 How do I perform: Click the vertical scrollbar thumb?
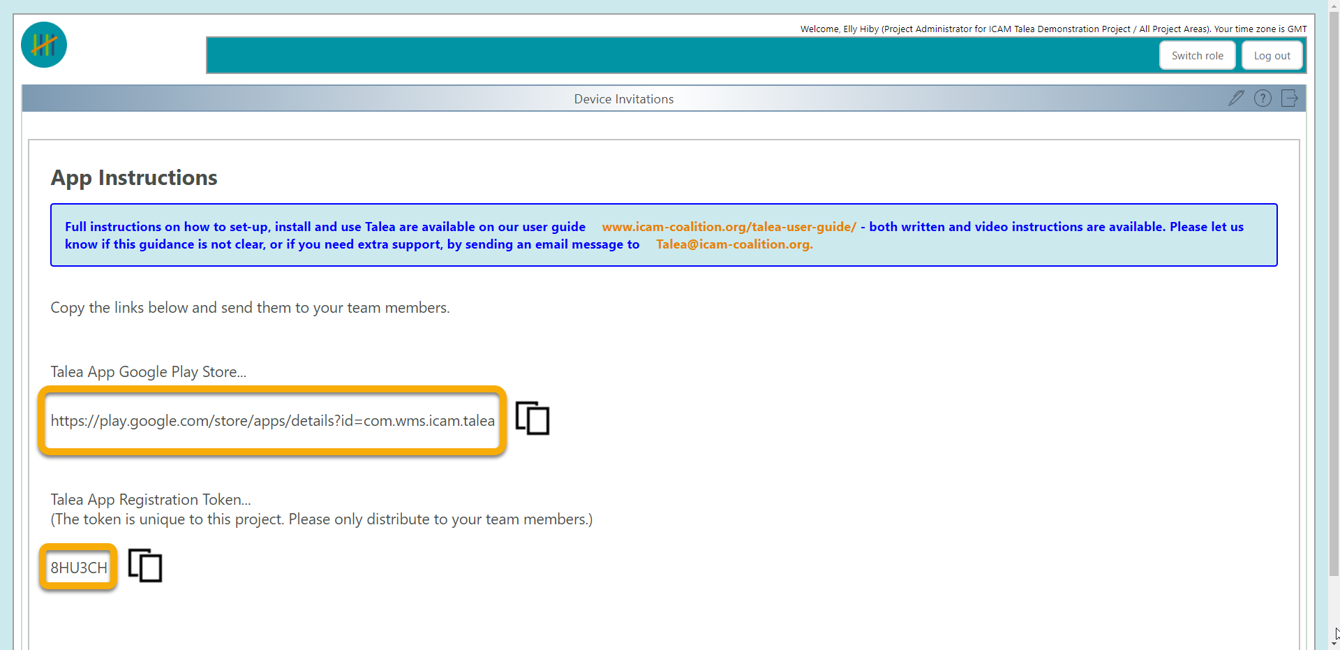(1334, 293)
